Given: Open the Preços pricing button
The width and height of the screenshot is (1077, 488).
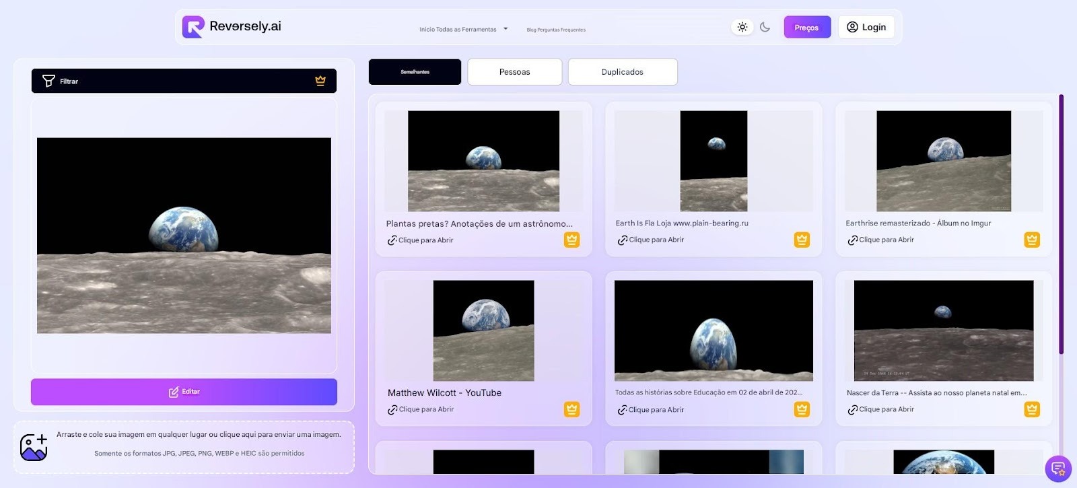Looking at the screenshot, I should coord(807,27).
